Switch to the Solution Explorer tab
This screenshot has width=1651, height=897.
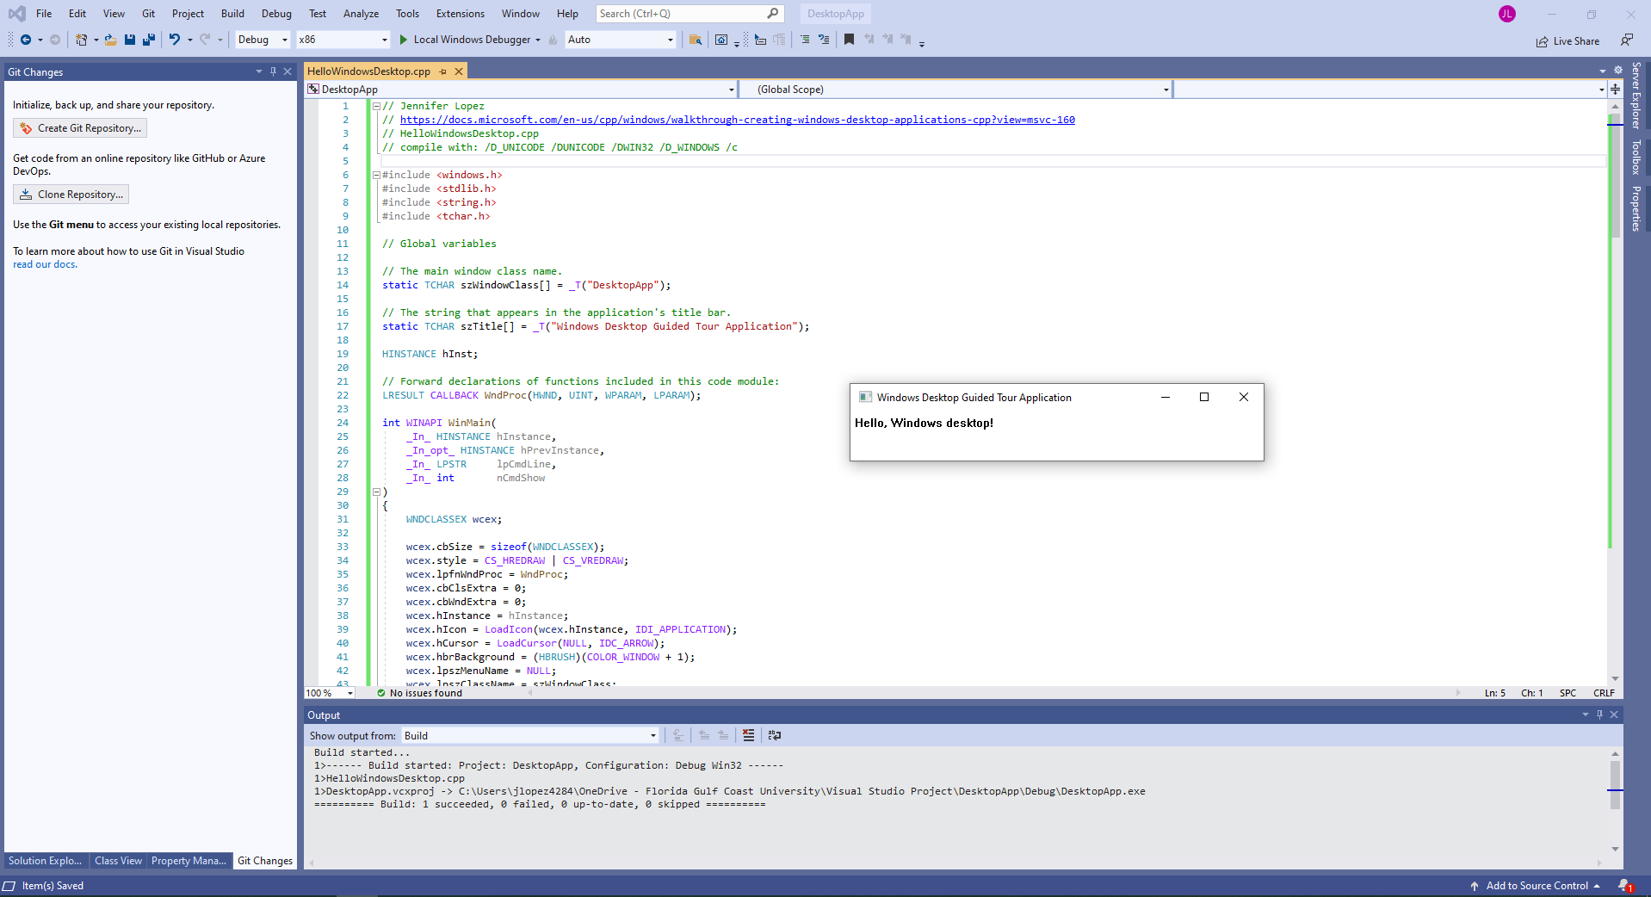click(x=46, y=861)
